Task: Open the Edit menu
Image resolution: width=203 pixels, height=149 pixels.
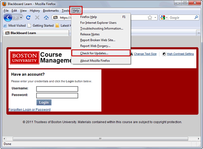Action: click(14, 11)
